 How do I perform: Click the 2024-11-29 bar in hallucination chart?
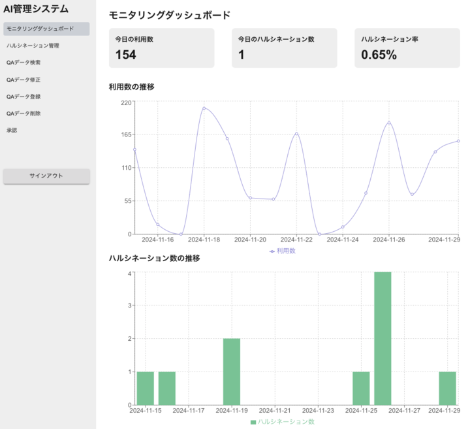pos(448,389)
